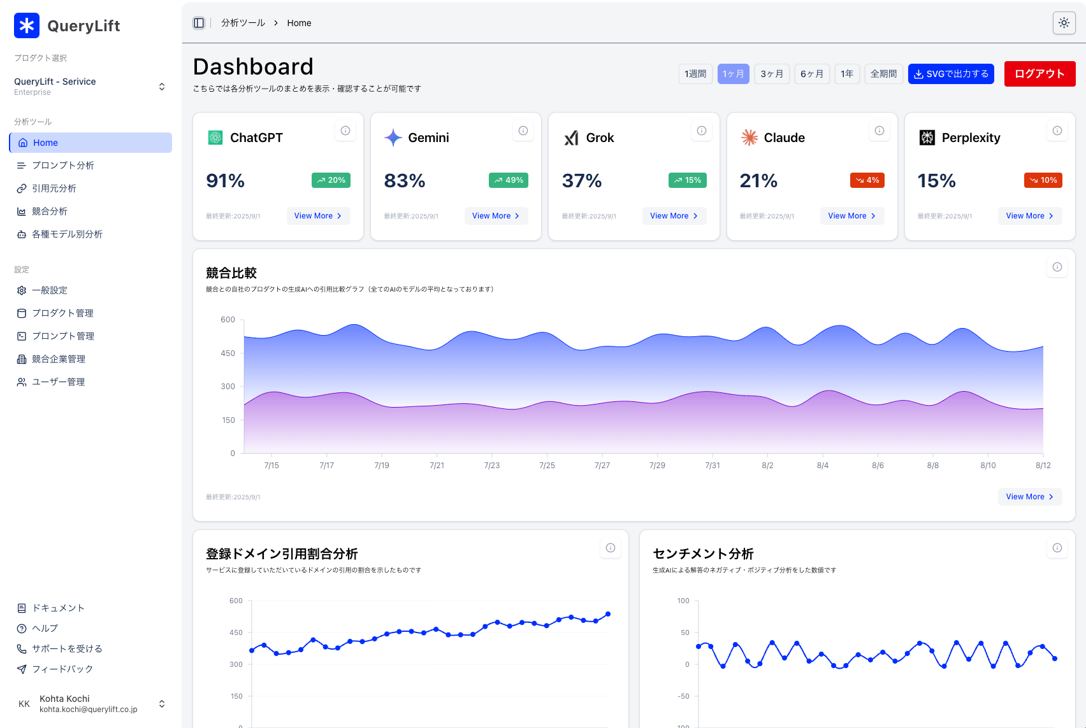Click the 83% value on Gemini card
1086x728 pixels.
405,181
